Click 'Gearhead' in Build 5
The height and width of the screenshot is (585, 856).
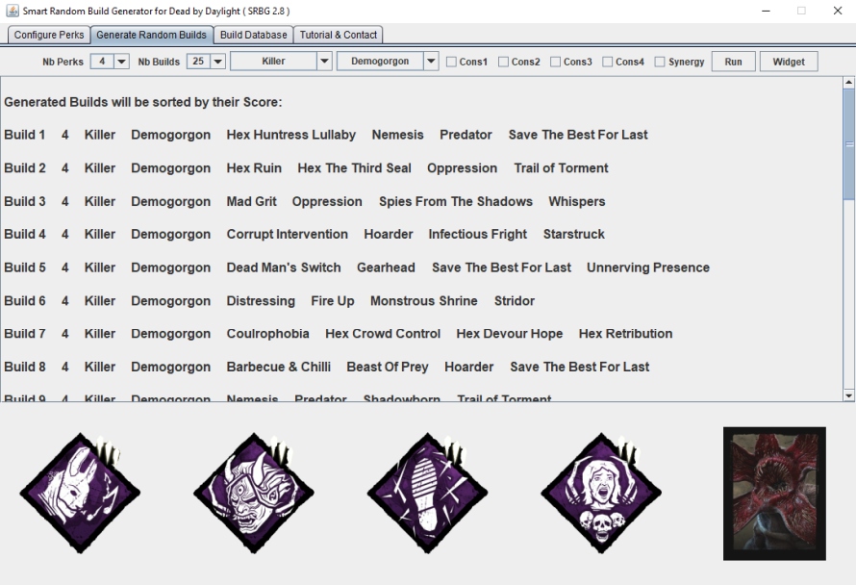pyautogui.click(x=386, y=267)
